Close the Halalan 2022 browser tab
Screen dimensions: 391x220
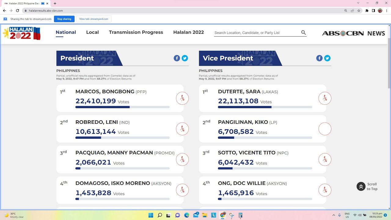coord(47,3)
